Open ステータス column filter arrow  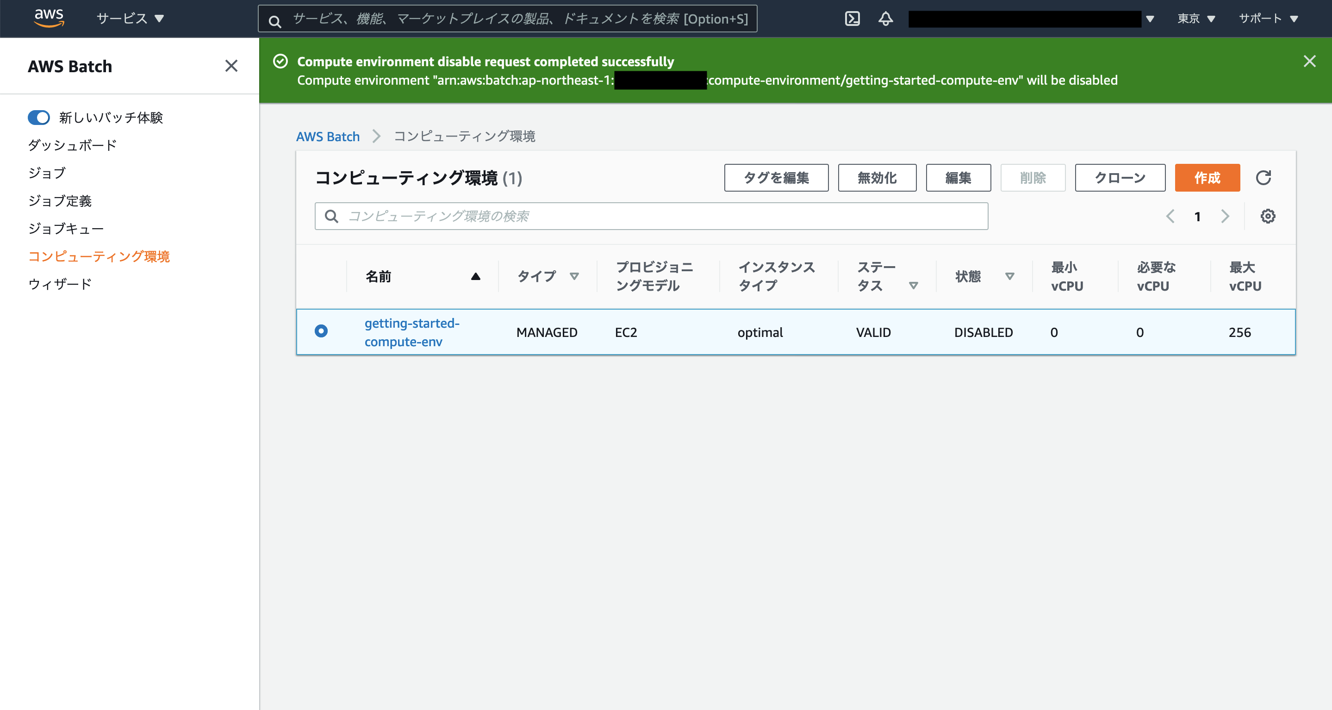914,286
